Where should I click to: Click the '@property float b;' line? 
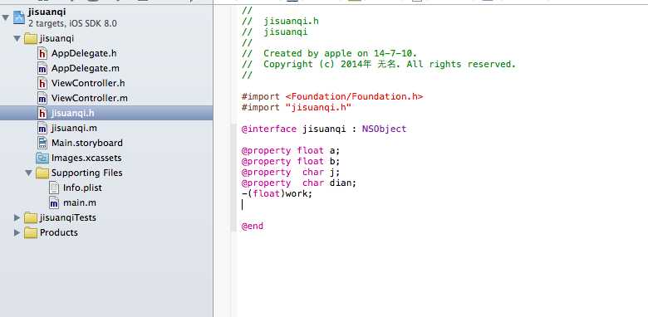tap(291, 161)
